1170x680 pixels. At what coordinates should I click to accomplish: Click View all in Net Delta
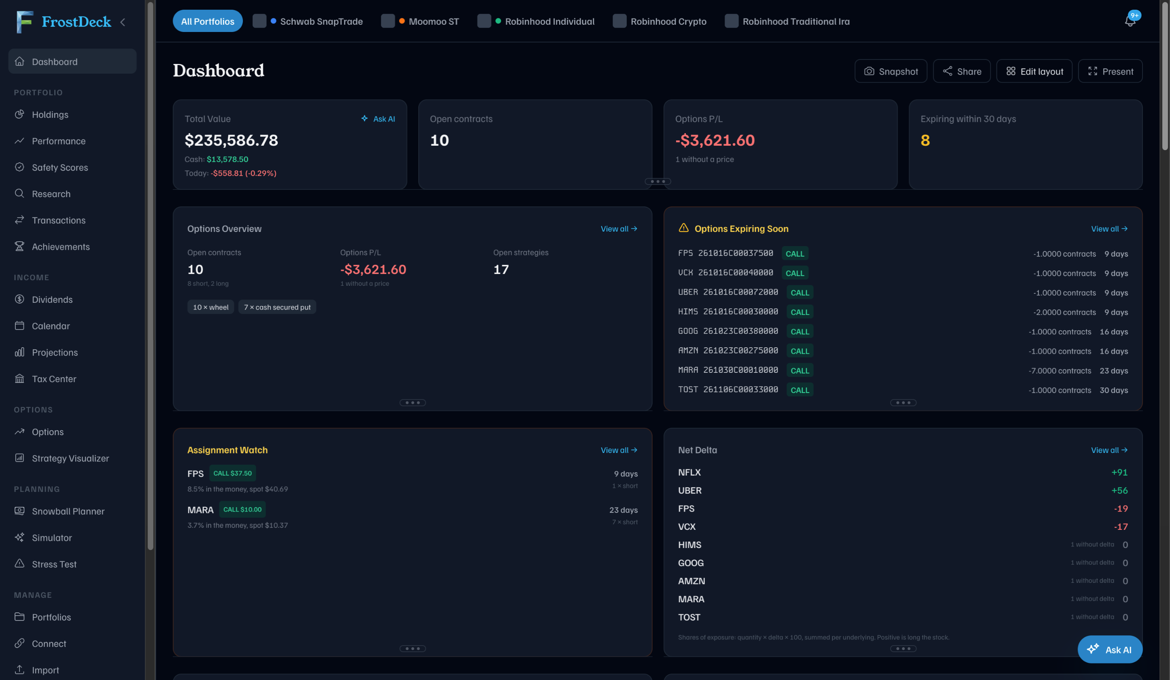coord(1109,450)
